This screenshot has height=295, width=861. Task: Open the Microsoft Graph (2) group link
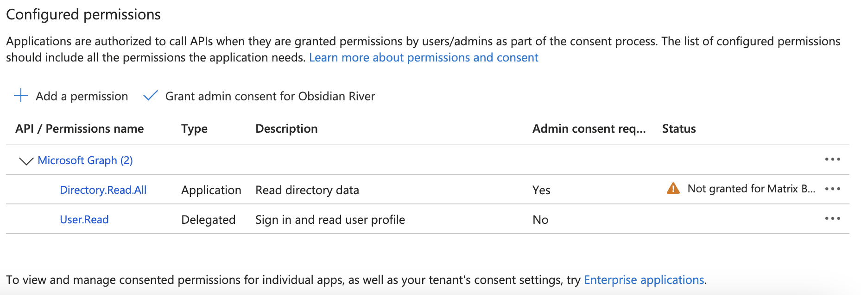click(85, 160)
